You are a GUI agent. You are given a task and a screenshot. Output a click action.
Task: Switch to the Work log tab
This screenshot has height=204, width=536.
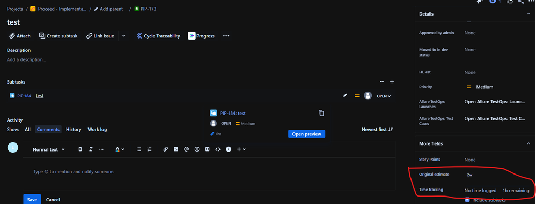click(97, 129)
